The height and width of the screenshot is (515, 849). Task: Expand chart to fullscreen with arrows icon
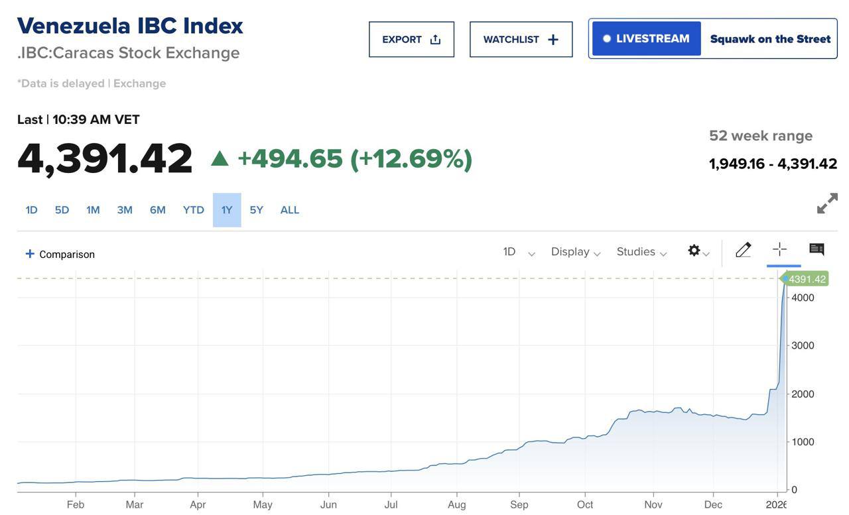point(826,203)
